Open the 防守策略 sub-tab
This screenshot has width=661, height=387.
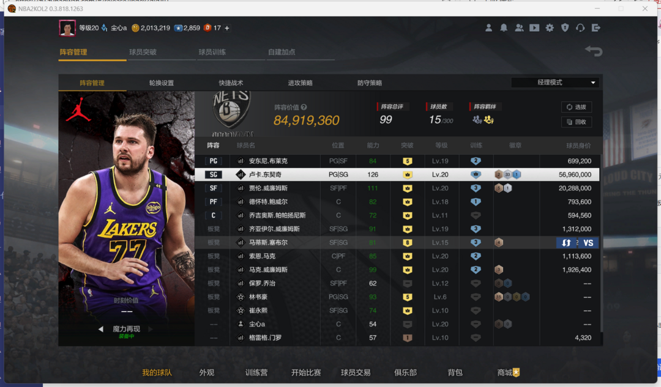coord(370,83)
